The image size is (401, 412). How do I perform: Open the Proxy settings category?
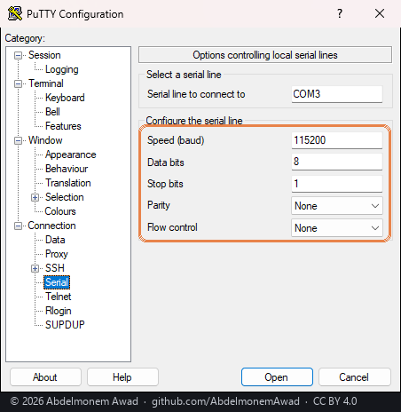pos(57,254)
